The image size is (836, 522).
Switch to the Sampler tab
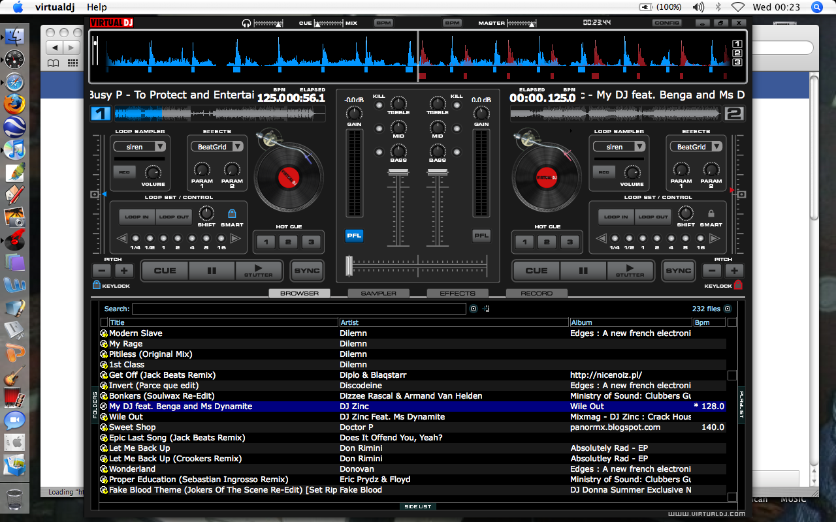click(378, 294)
